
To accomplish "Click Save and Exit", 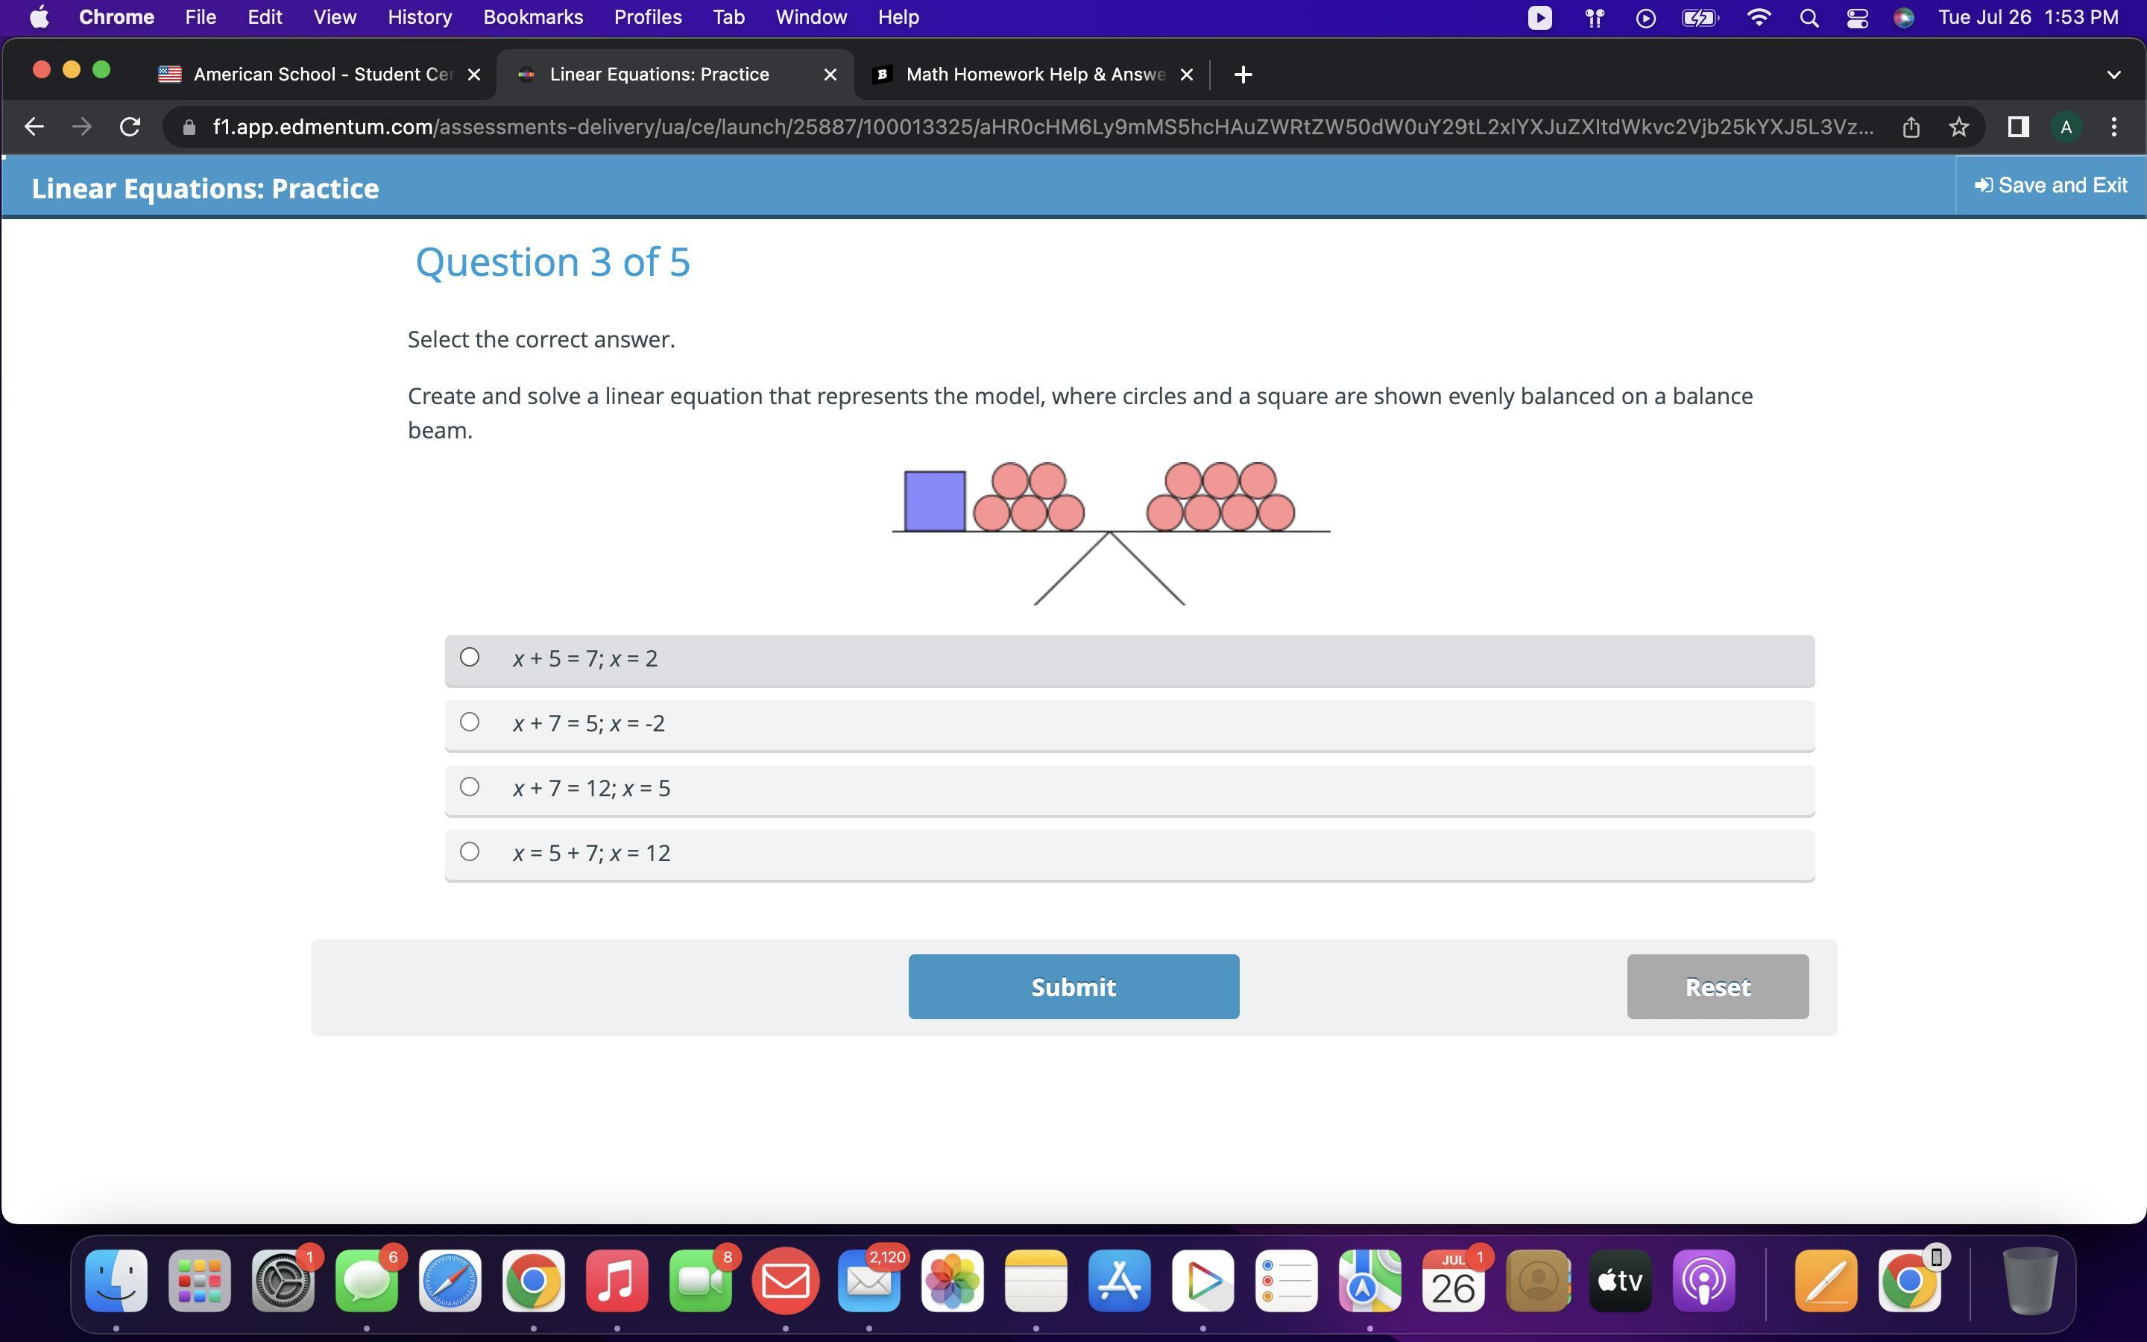I will click(x=2050, y=186).
